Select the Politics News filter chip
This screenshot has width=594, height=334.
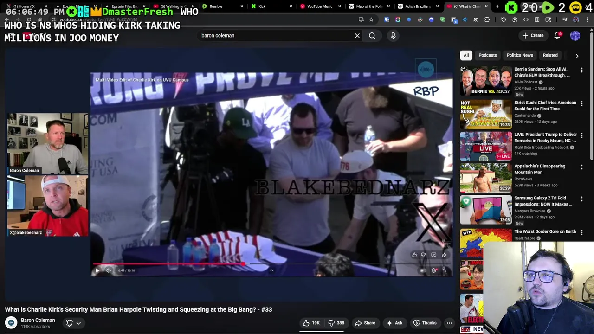pyautogui.click(x=520, y=55)
